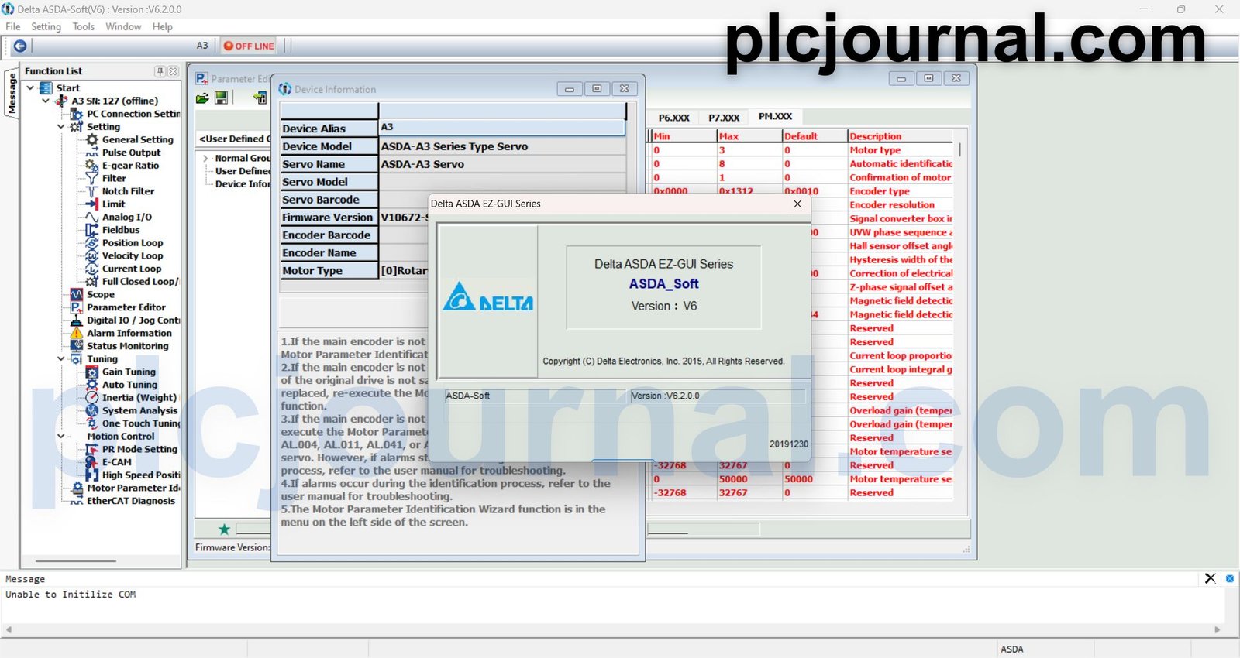Open the Status Monitoring icon

coord(77,346)
